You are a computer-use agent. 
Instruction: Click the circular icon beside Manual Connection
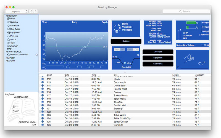37,55
